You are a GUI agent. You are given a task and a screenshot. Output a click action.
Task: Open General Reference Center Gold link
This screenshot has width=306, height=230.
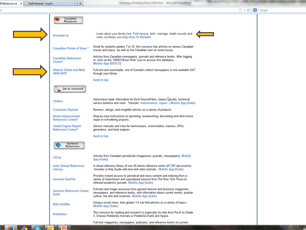(x=71, y=193)
